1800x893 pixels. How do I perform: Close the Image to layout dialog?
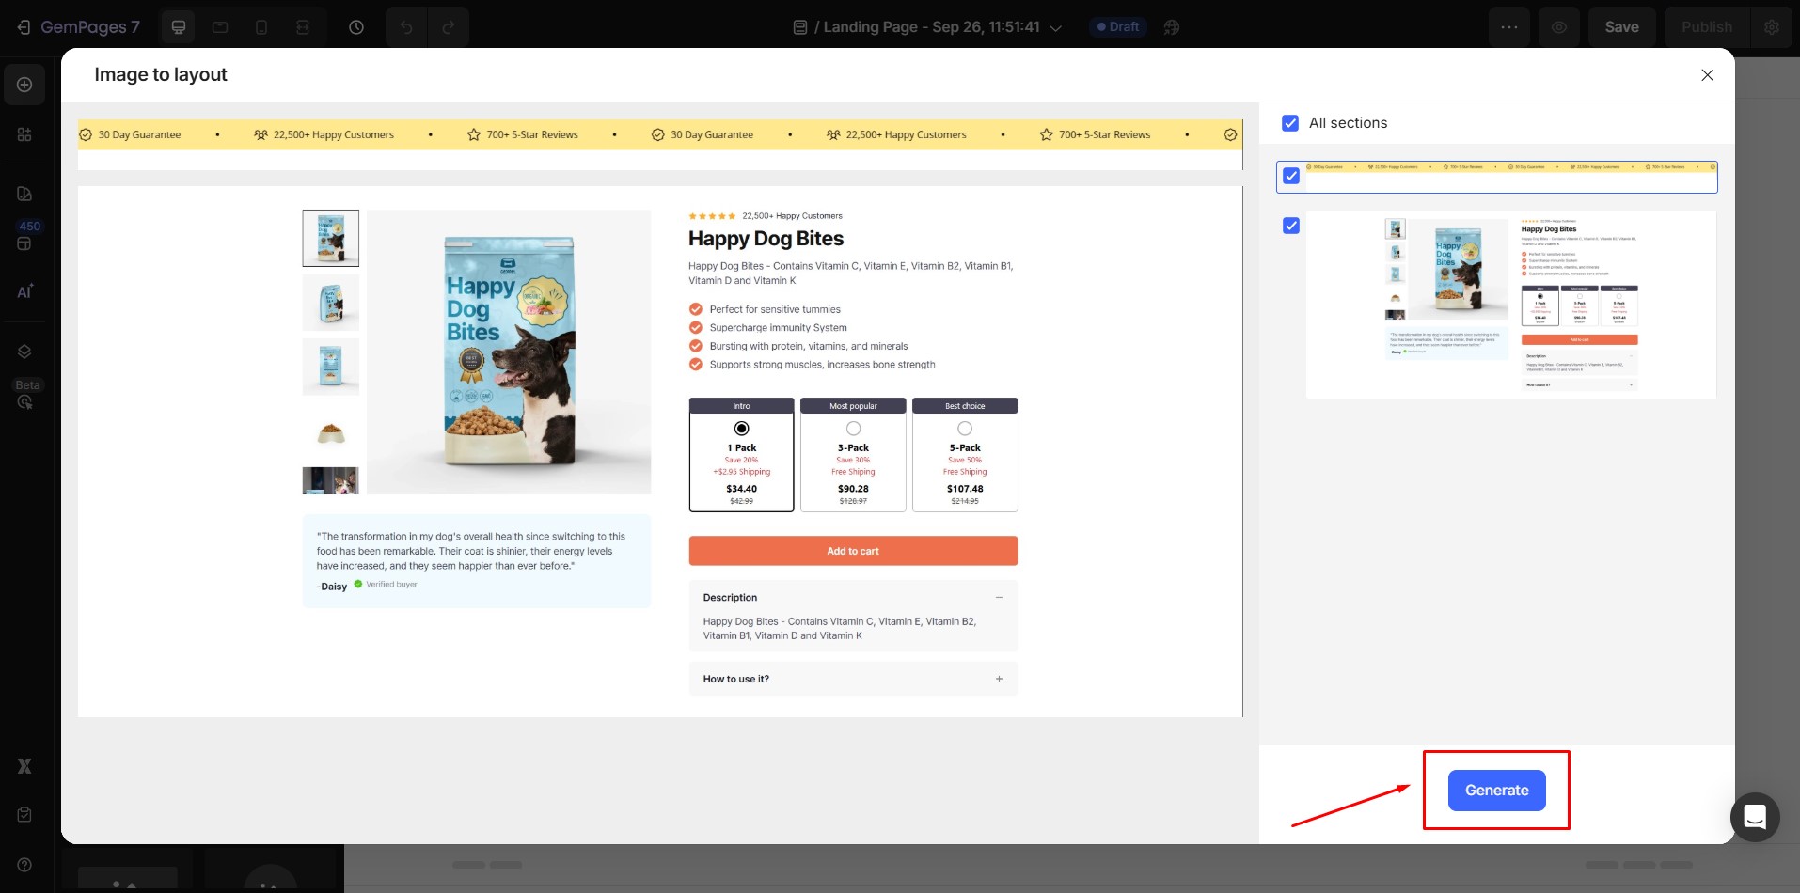click(1707, 75)
